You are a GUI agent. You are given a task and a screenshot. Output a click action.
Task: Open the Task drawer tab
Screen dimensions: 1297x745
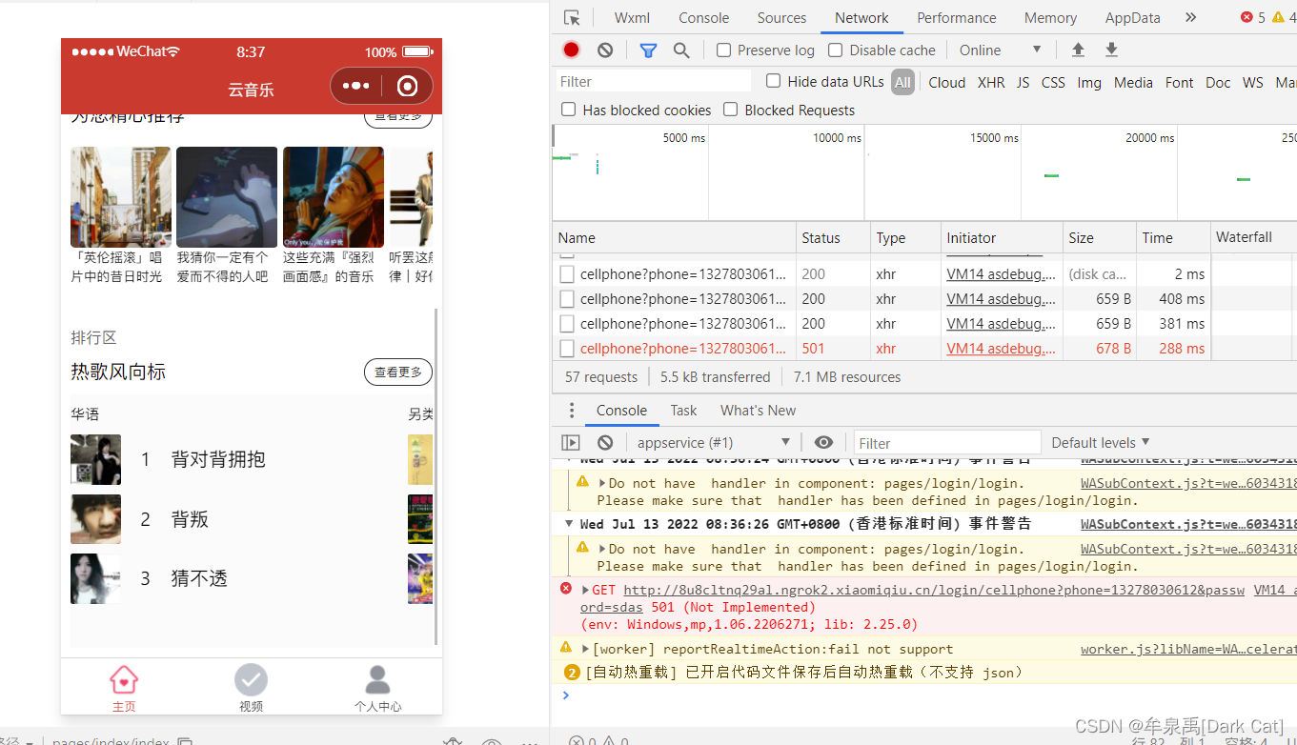(683, 411)
